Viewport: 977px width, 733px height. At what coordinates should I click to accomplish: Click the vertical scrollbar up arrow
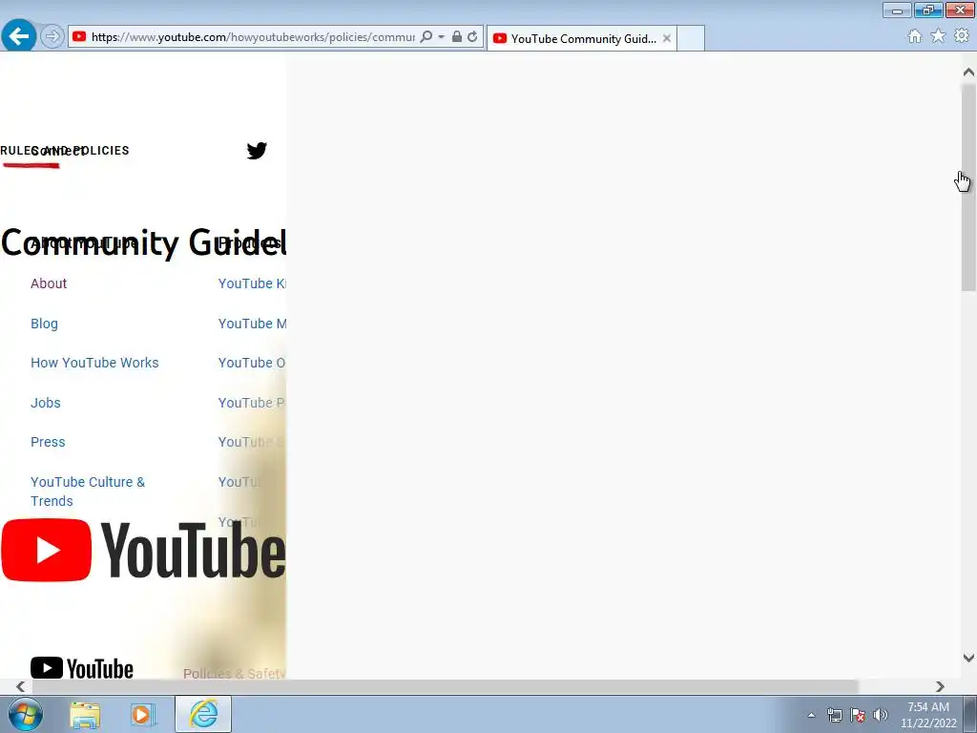(x=968, y=73)
